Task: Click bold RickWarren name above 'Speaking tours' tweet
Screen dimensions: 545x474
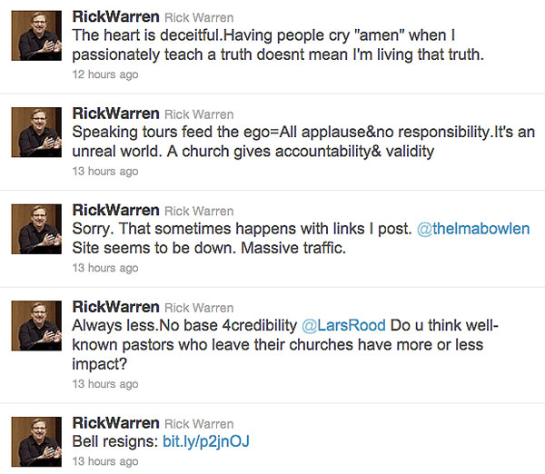Action: [x=115, y=114]
